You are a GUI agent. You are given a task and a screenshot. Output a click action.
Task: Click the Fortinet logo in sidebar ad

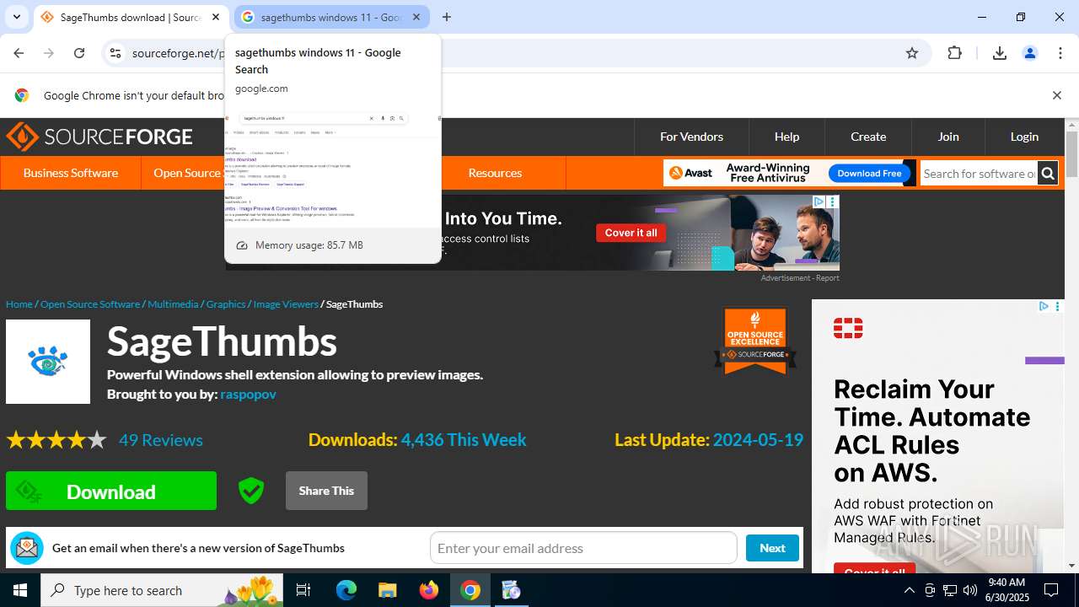tap(848, 328)
